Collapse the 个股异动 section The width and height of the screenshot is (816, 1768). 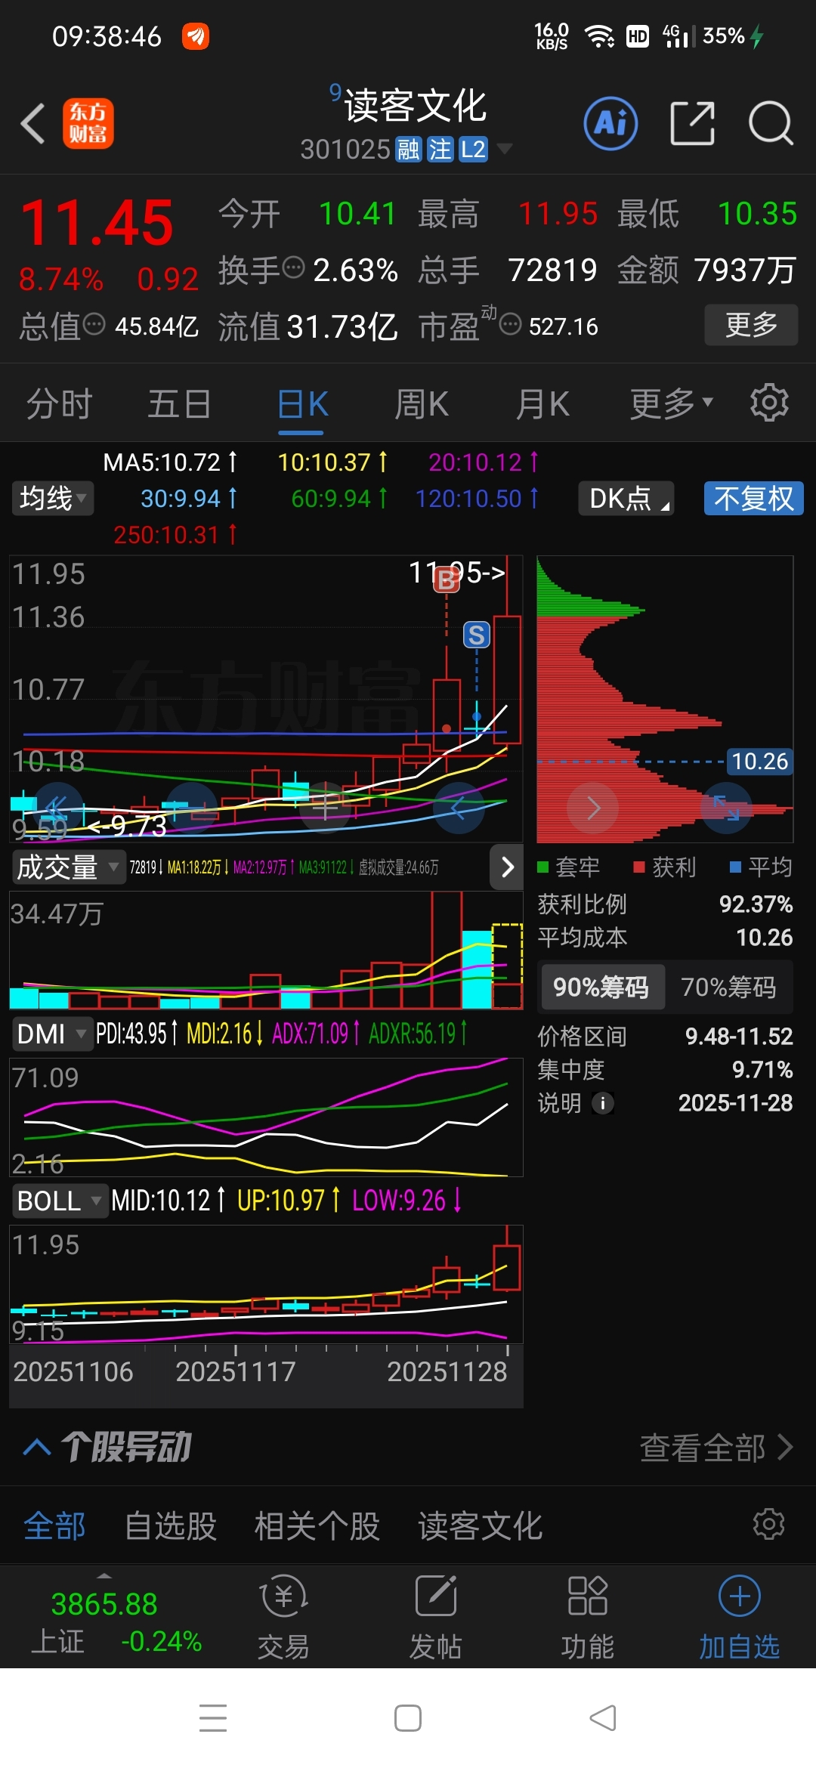coord(37,1447)
